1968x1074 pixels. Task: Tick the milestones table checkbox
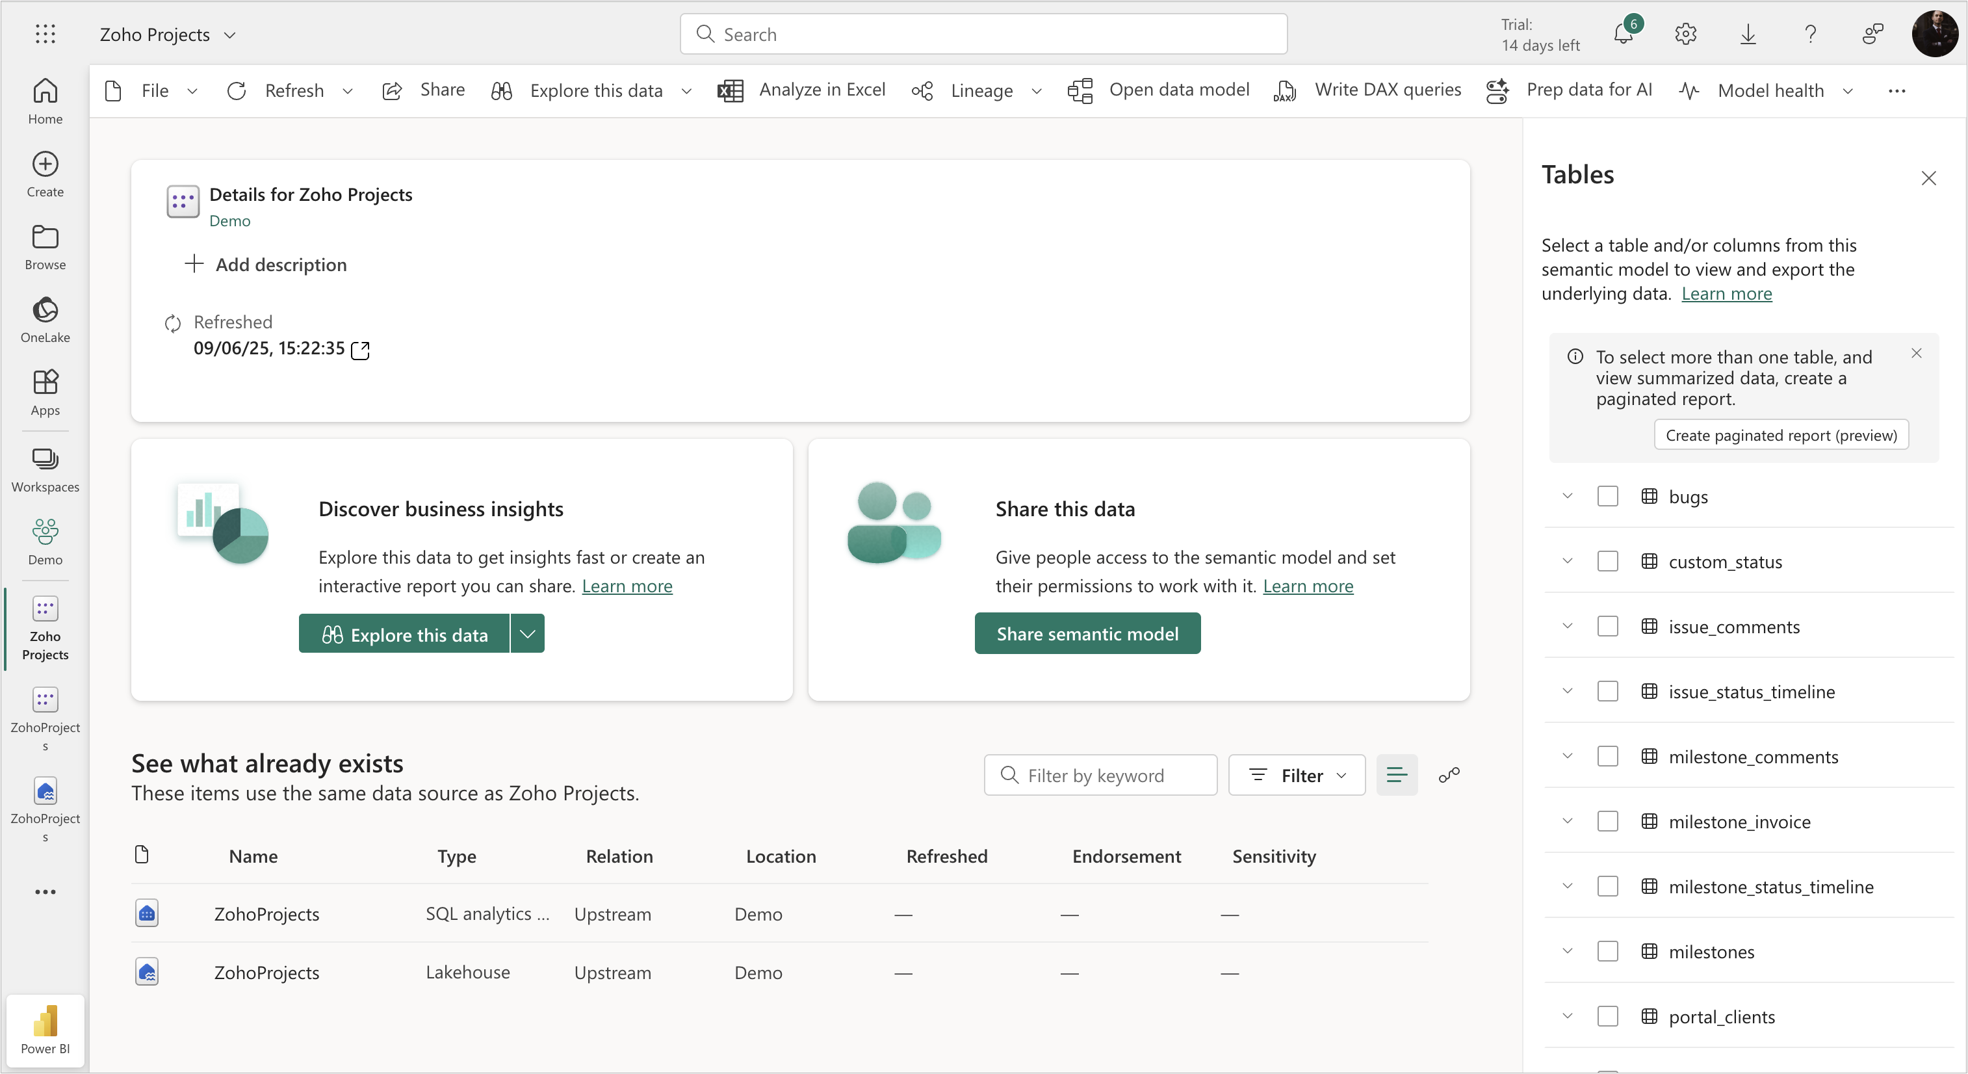pyautogui.click(x=1607, y=951)
